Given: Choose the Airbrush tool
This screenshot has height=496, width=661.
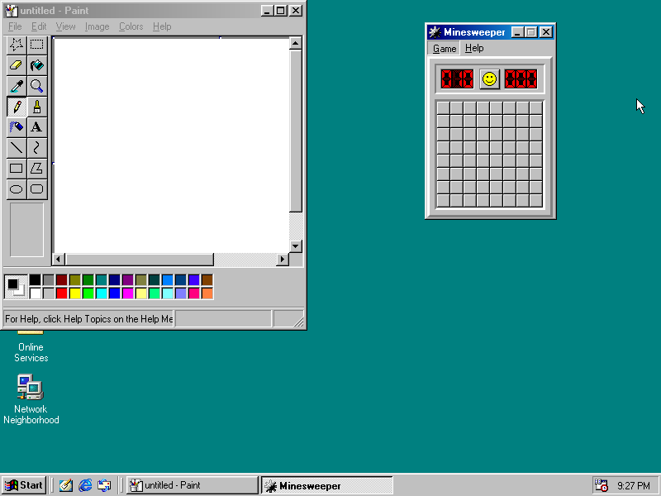Looking at the screenshot, I should pyautogui.click(x=17, y=126).
